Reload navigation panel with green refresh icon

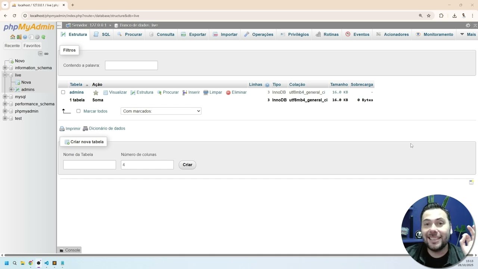coord(43,37)
